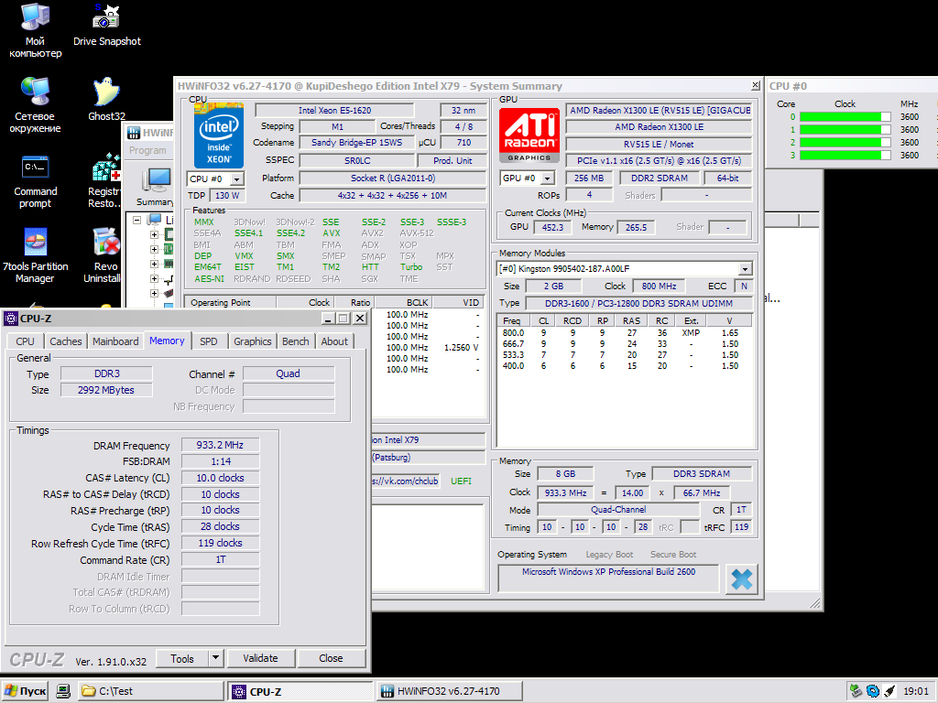The height and width of the screenshot is (703, 938).
Task: Open the Registry Restore desktop icon
Action: click(x=105, y=180)
